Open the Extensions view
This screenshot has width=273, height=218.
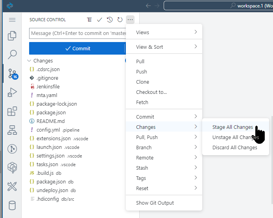tap(12, 111)
